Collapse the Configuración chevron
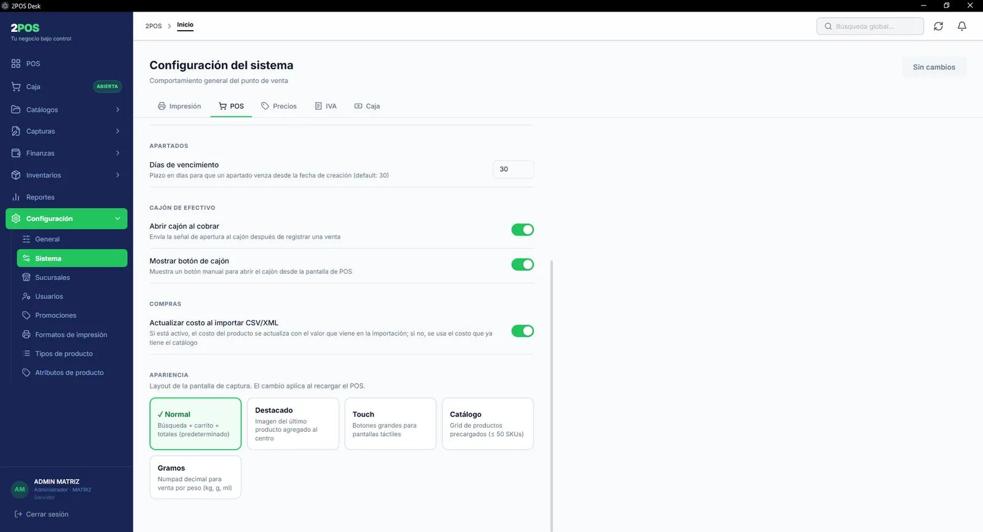Image resolution: width=983 pixels, height=532 pixels. pyautogui.click(x=117, y=218)
